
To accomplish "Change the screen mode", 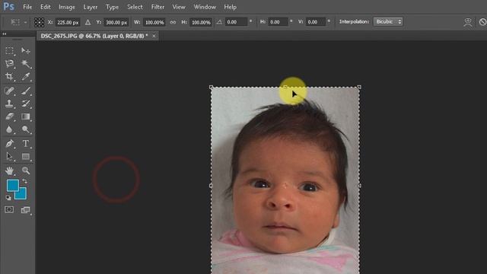I will 25,210.
